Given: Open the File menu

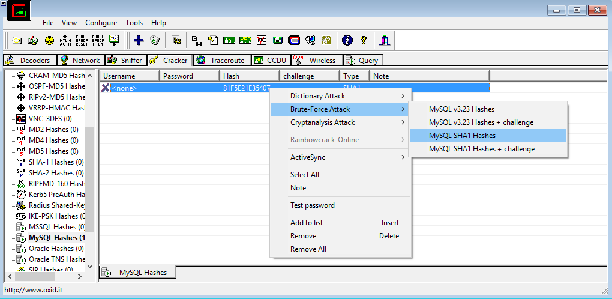Looking at the screenshot, I should point(48,23).
